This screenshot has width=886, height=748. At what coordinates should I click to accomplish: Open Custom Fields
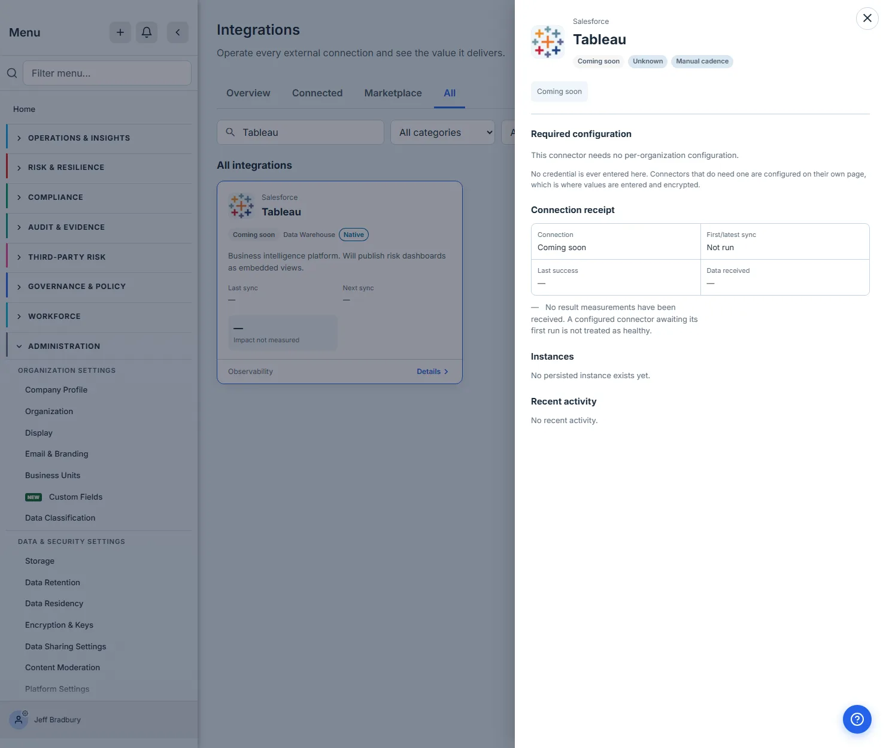tap(75, 497)
